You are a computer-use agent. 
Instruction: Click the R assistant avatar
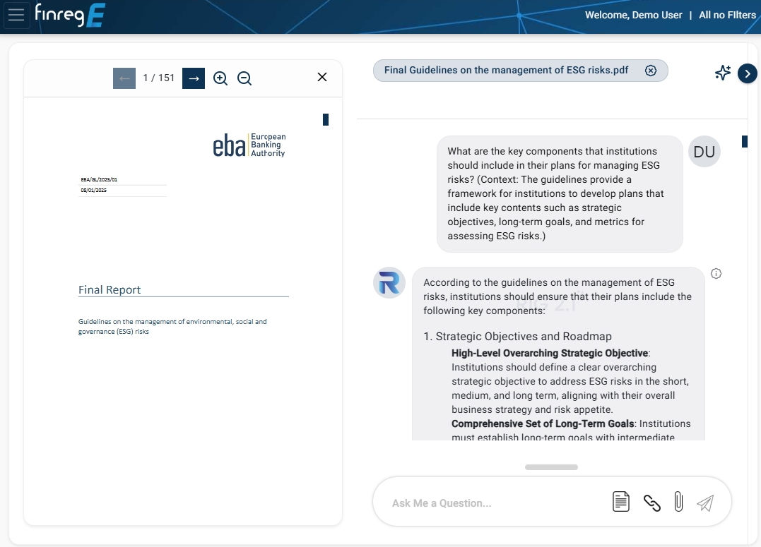pos(389,283)
